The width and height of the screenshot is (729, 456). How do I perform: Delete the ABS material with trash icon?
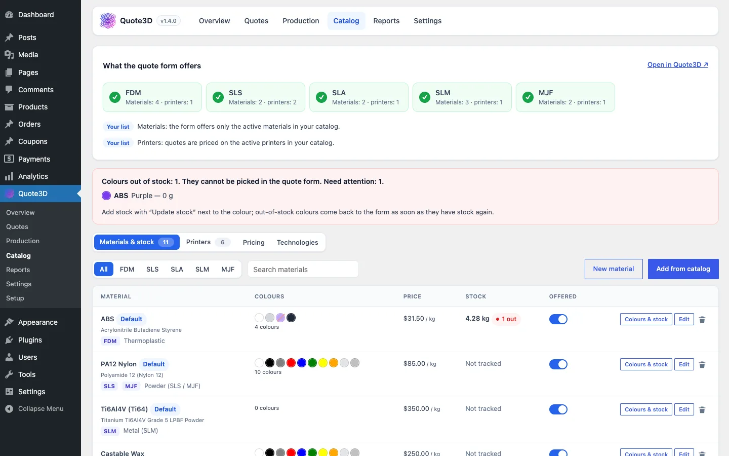click(702, 320)
